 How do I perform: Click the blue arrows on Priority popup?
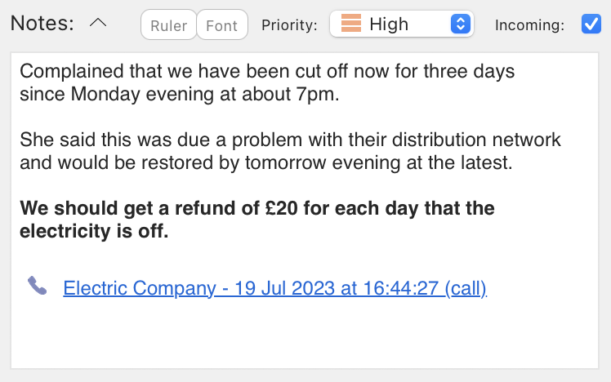point(461,24)
